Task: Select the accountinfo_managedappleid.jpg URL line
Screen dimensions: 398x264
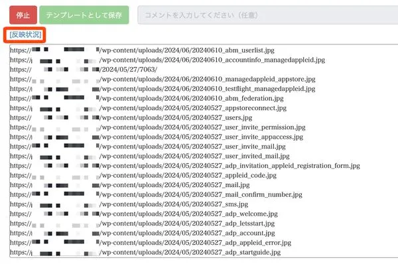Action: click(x=168, y=60)
